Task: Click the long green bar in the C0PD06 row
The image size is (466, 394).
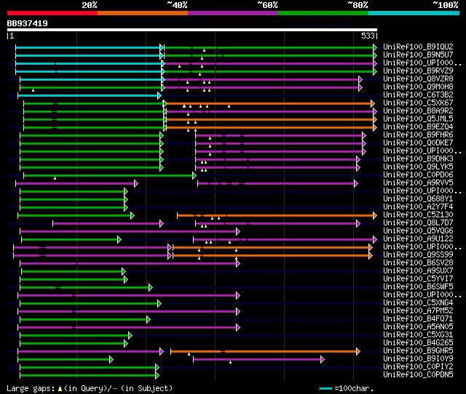Action: [x=110, y=176]
